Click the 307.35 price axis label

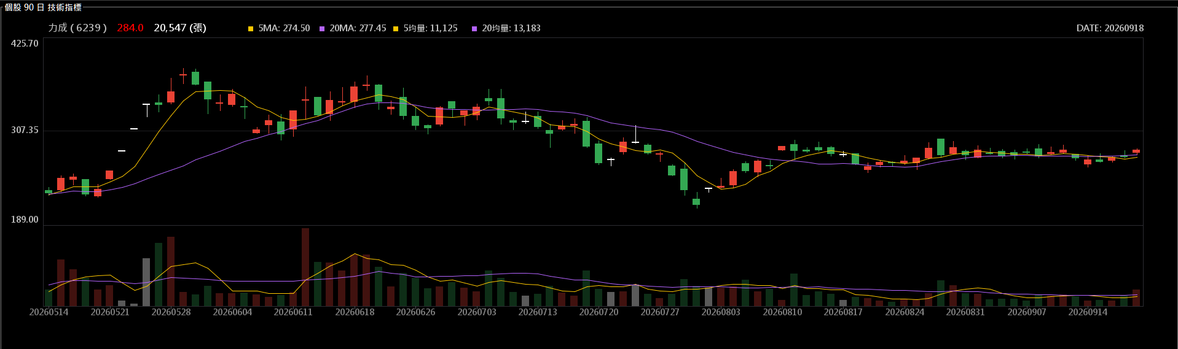pyautogui.click(x=25, y=130)
